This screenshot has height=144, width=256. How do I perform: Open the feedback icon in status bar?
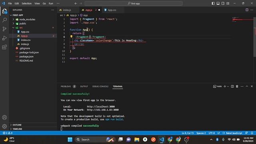[246, 133]
